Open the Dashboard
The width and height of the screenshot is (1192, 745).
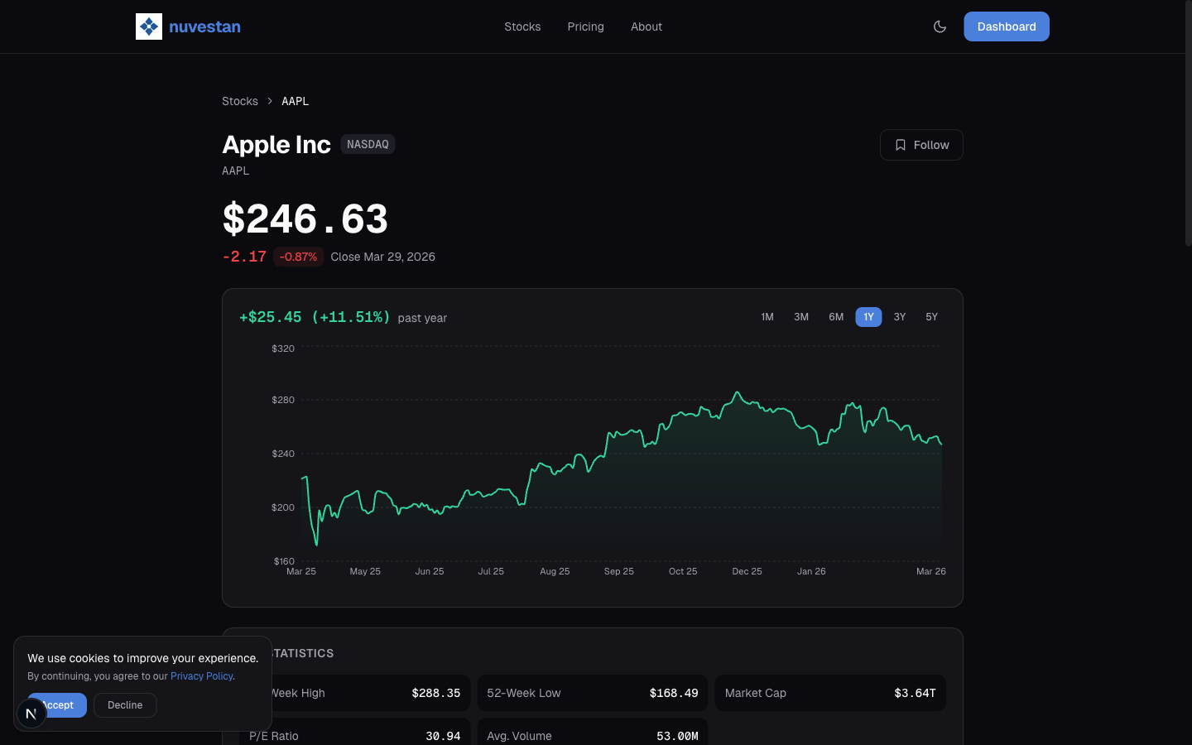coord(1007,26)
